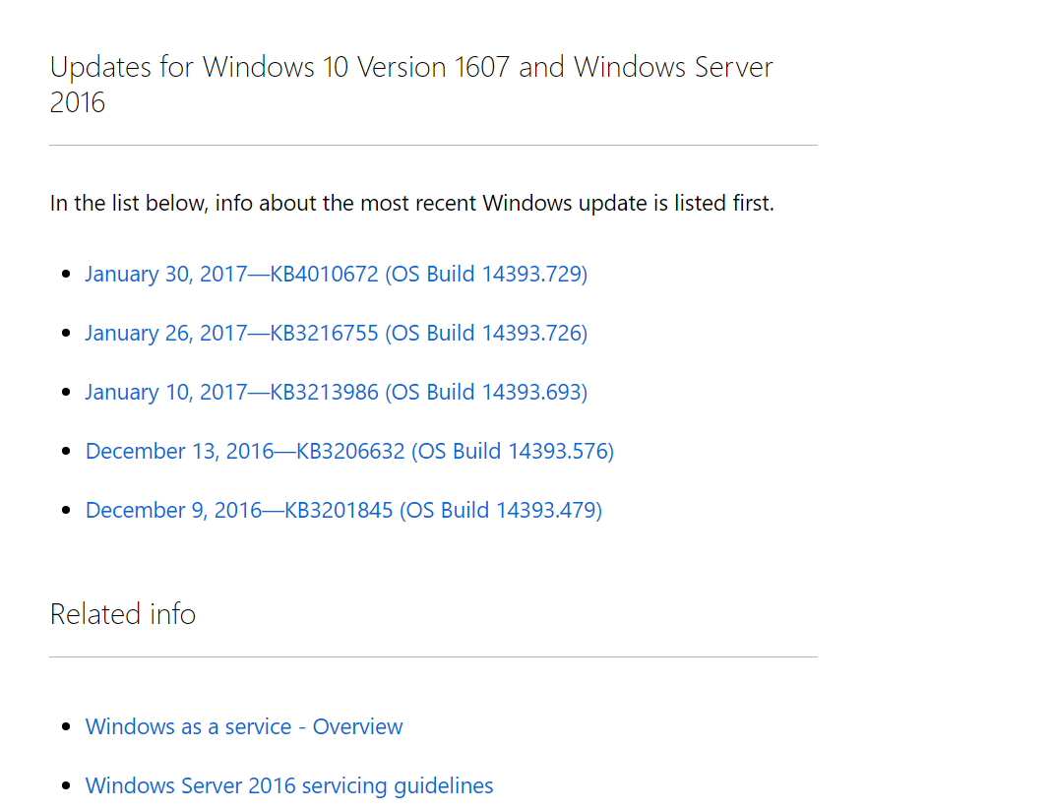
Task: Click the bullet beside Windows Server 2016 servicing guidelines
Action: 66,785
